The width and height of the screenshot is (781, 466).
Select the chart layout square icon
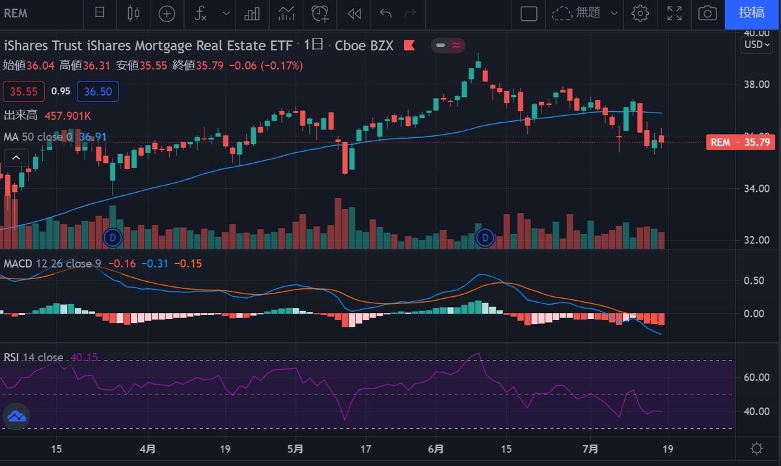[x=529, y=13]
